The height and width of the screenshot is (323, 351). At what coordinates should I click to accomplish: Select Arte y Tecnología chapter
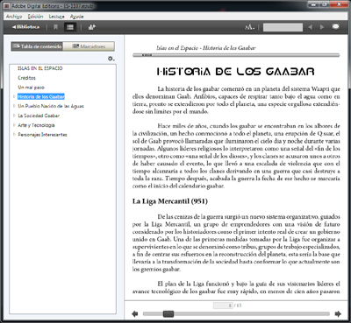click(x=36, y=125)
